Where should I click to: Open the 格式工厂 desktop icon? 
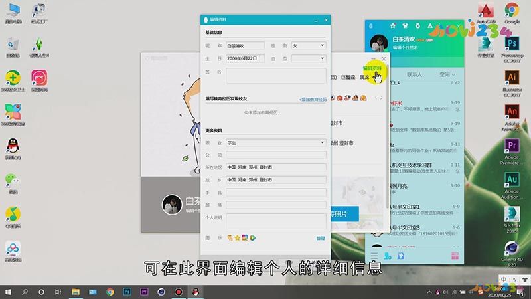click(x=39, y=13)
